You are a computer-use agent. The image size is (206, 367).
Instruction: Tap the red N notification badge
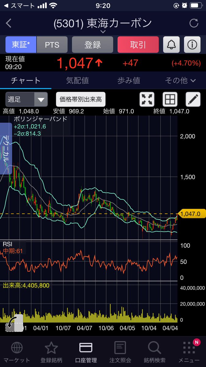tap(197, 342)
